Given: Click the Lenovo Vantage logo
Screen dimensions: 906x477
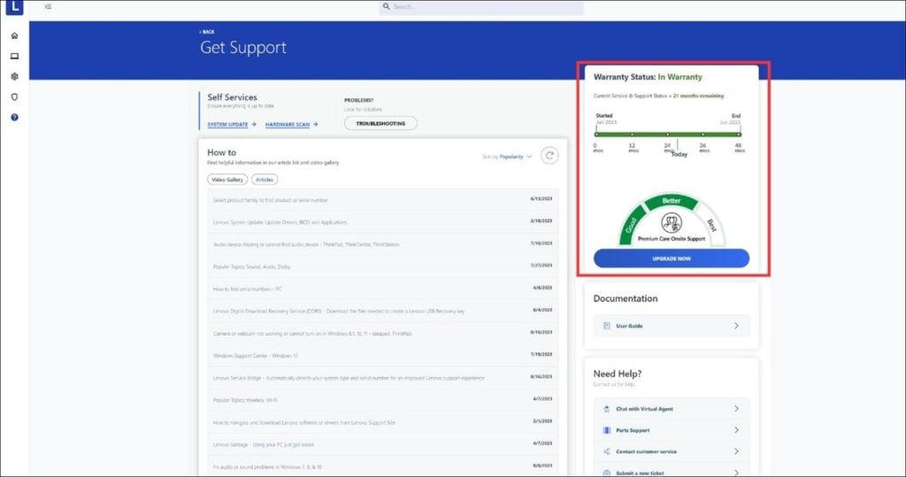Looking at the screenshot, I should click(14, 7).
